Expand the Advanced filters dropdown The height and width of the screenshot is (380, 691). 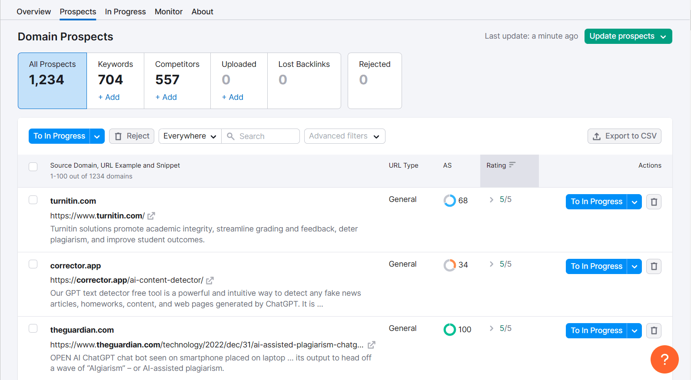point(345,136)
